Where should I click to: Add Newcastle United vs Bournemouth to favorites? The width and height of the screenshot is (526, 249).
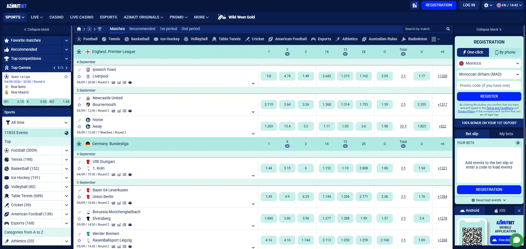(x=79, y=105)
